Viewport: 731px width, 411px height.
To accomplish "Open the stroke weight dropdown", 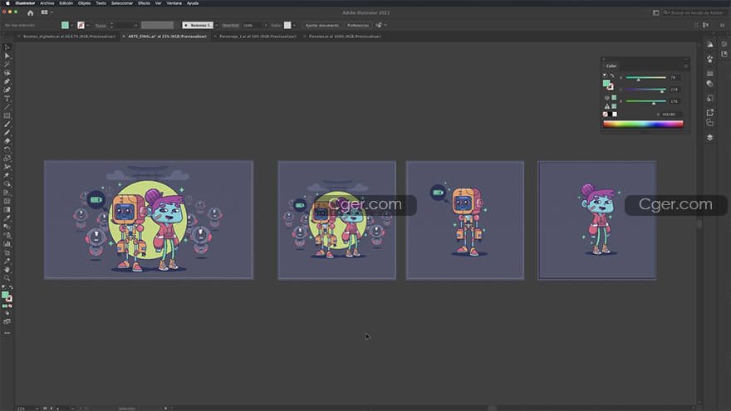I will click(135, 25).
